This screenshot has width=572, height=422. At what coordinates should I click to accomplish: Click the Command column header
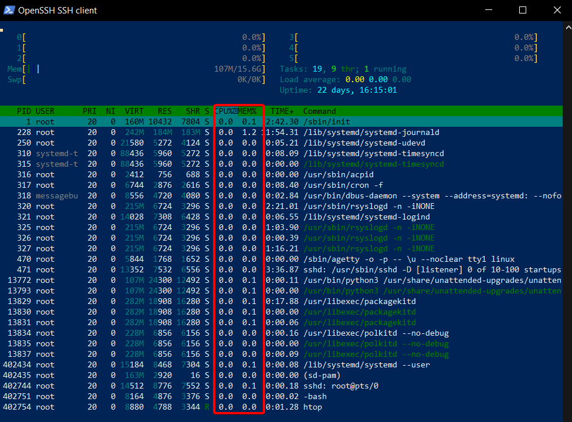(x=320, y=111)
